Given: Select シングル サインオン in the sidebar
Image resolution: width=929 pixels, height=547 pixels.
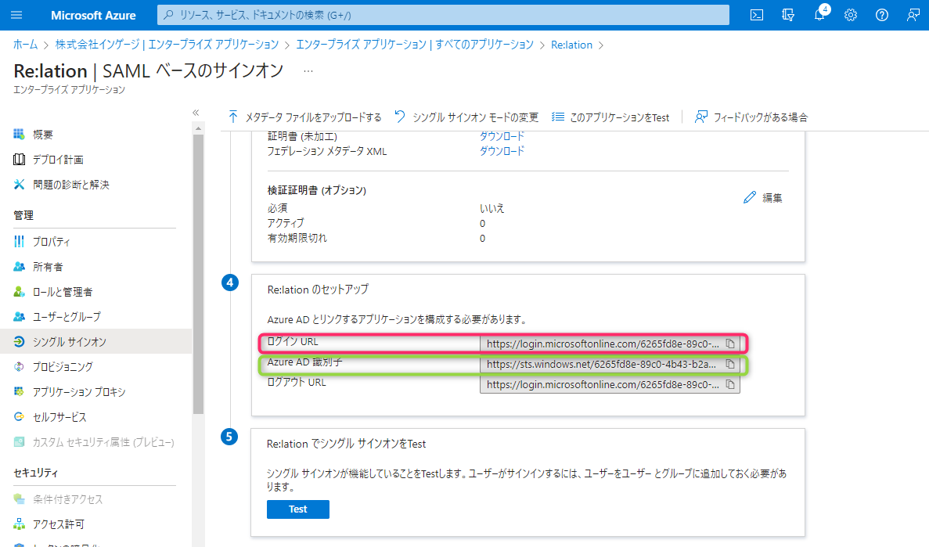Looking at the screenshot, I should [96, 341].
